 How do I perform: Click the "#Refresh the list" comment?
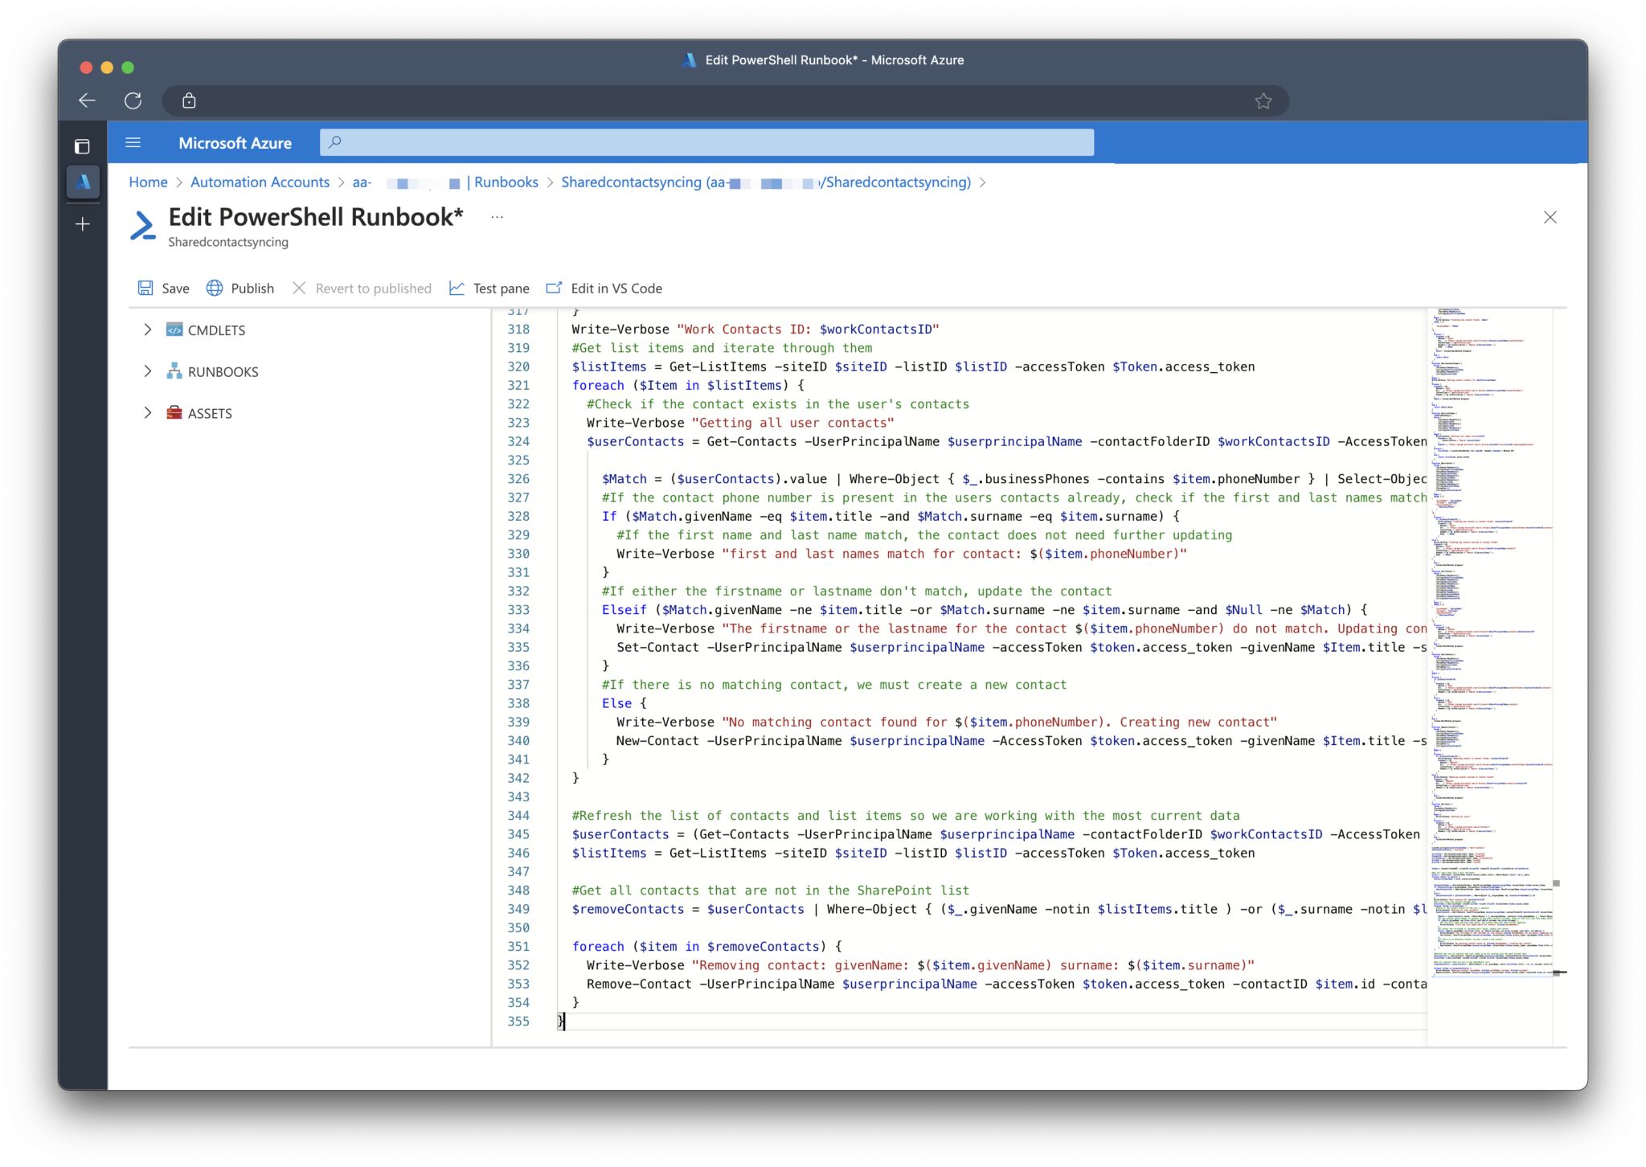point(906,816)
